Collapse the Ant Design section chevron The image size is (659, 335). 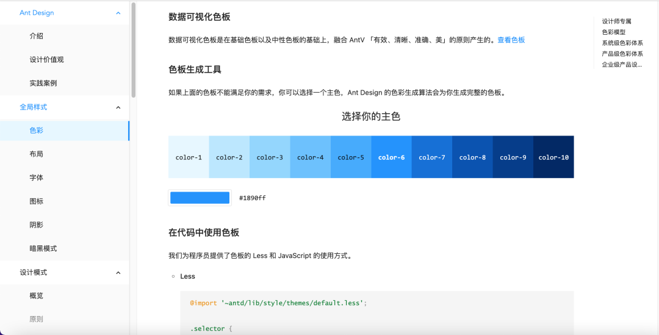click(x=118, y=13)
